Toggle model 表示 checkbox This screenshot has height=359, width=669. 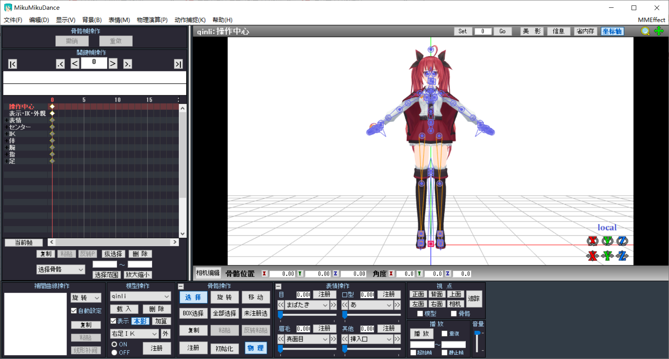(113, 321)
